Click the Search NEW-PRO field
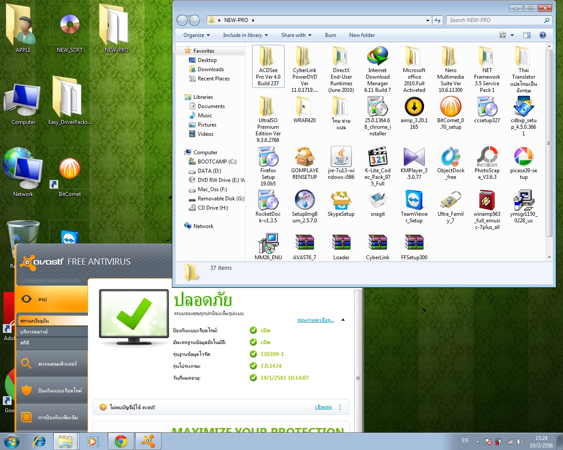The height and width of the screenshot is (450, 563). pos(499,20)
